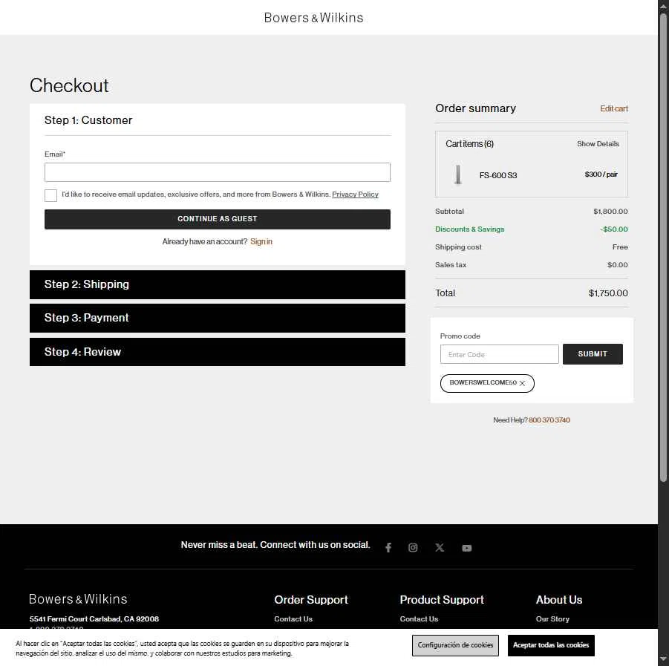Click the $300 / pair price
Viewport: 669px width, 666px height.
tap(601, 174)
